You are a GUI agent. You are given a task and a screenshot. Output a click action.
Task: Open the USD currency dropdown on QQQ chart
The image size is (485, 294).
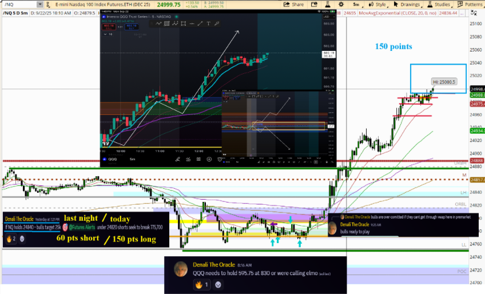point(329,17)
